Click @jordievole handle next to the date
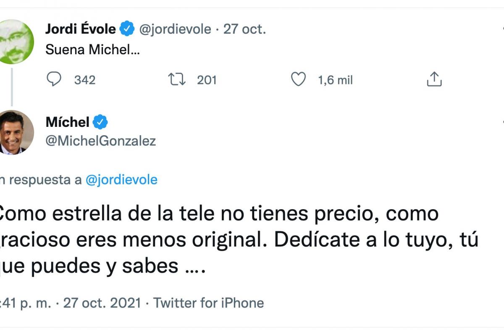Viewport: 504px width, 336px height. (x=175, y=29)
